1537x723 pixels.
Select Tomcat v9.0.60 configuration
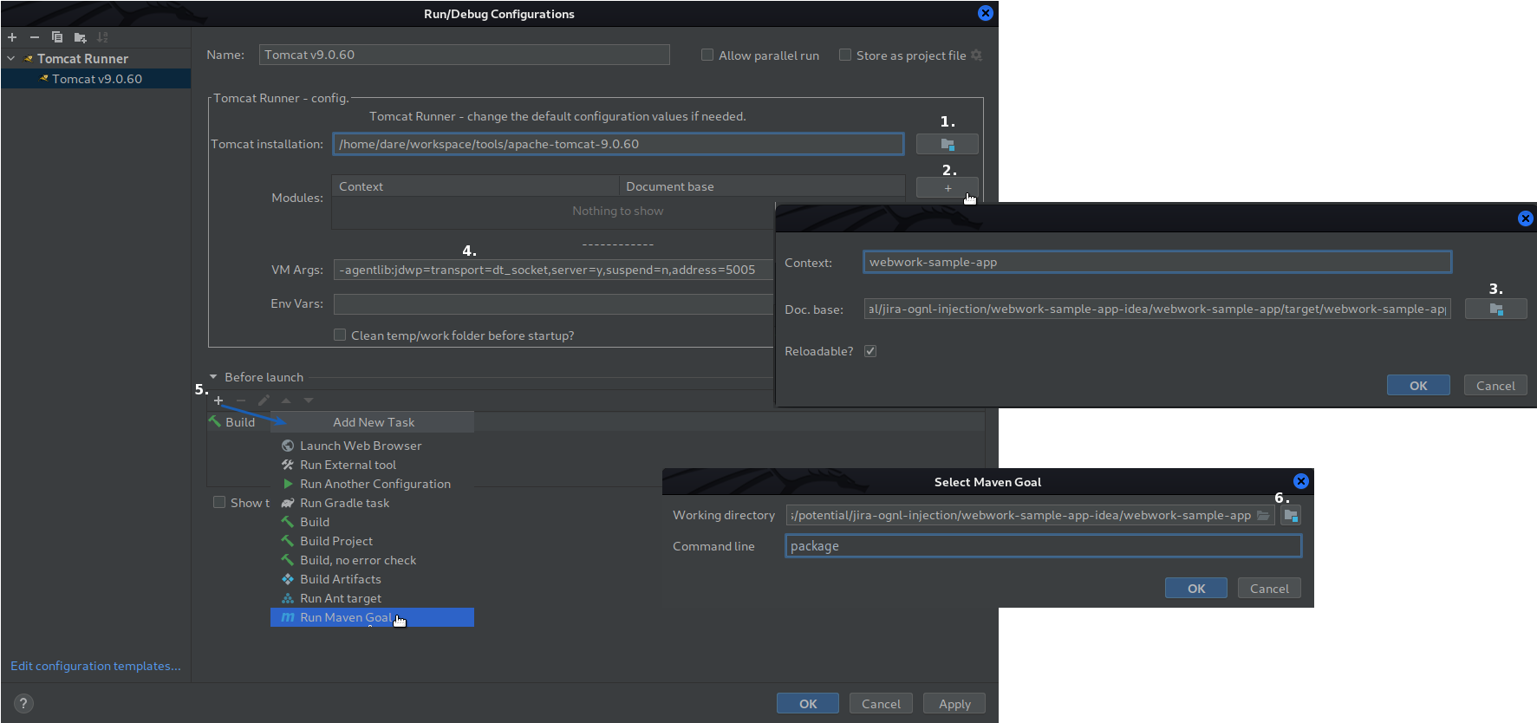click(95, 79)
